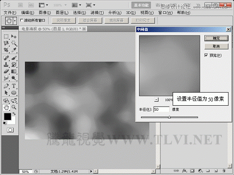Click the 填充屏幕 button
Image resolution: width=234 pixels, height=175 pixels.
(x=116, y=20)
